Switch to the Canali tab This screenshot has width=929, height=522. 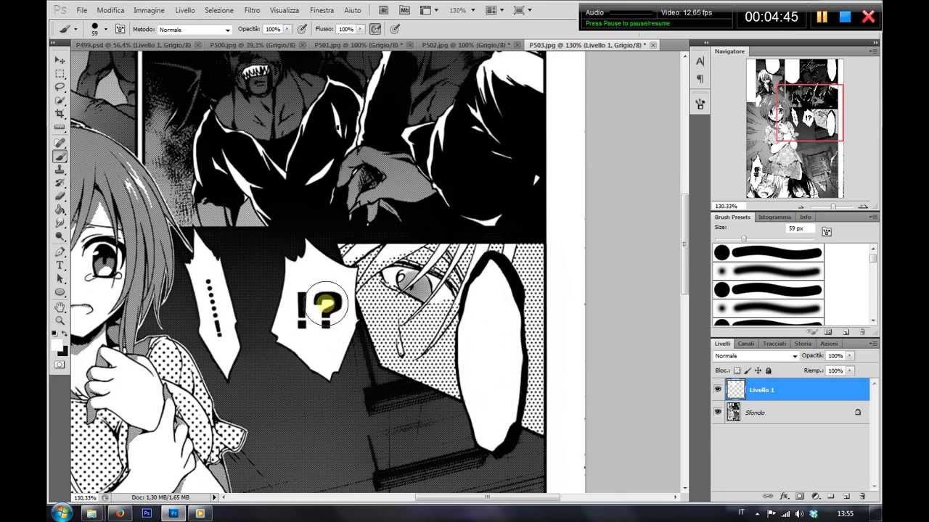click(x=746, y=344)
